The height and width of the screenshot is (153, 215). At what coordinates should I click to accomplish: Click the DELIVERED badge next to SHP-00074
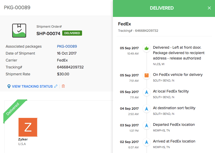(x=72, y=33)
